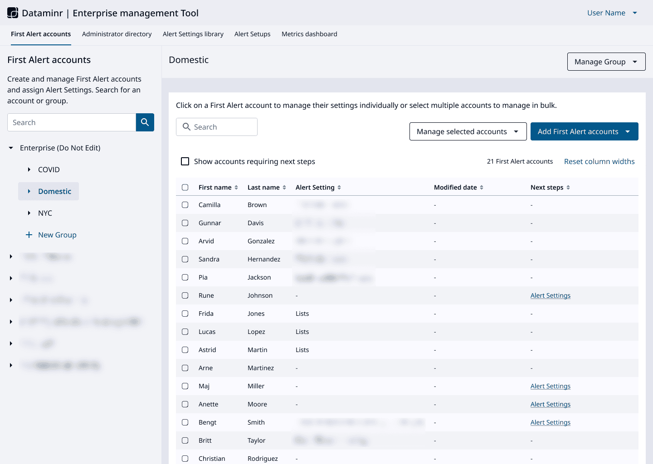The height and width of the screenshot is (464, 653).
Task: Sort by Alert Setting column arrows
Action: click(339, 188)
